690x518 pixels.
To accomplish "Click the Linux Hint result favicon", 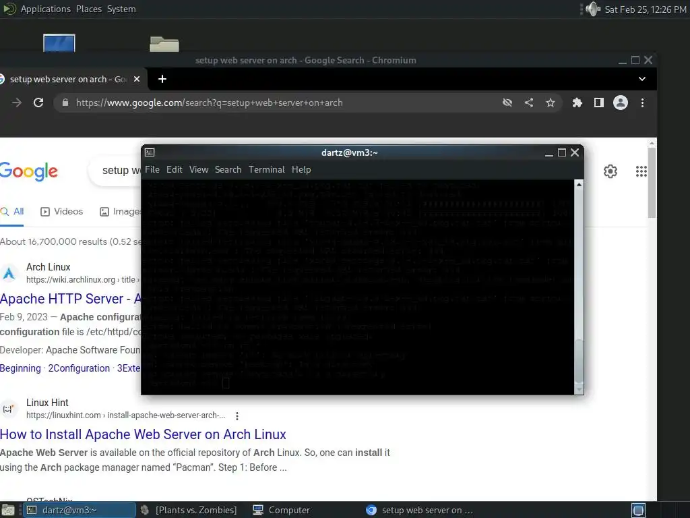I will click(x=9, y=409).
